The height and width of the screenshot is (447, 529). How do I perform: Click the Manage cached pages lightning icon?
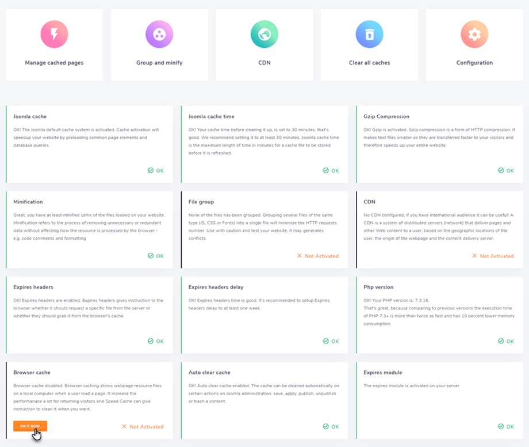[54, 35]
